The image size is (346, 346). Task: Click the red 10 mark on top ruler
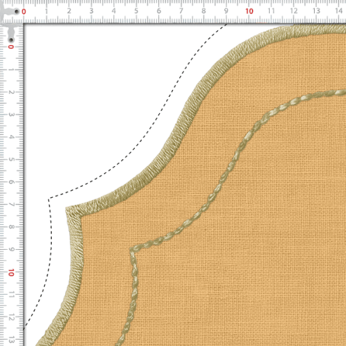(249, 11)
